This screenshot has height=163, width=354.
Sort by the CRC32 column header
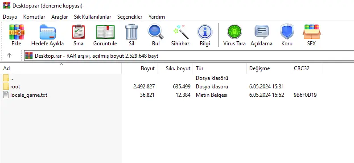307,68
